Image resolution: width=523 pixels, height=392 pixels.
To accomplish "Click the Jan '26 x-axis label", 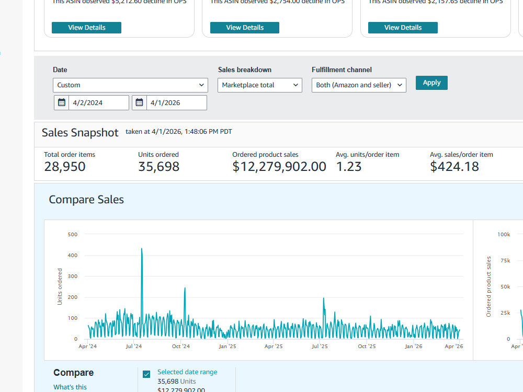I will 414,347.
